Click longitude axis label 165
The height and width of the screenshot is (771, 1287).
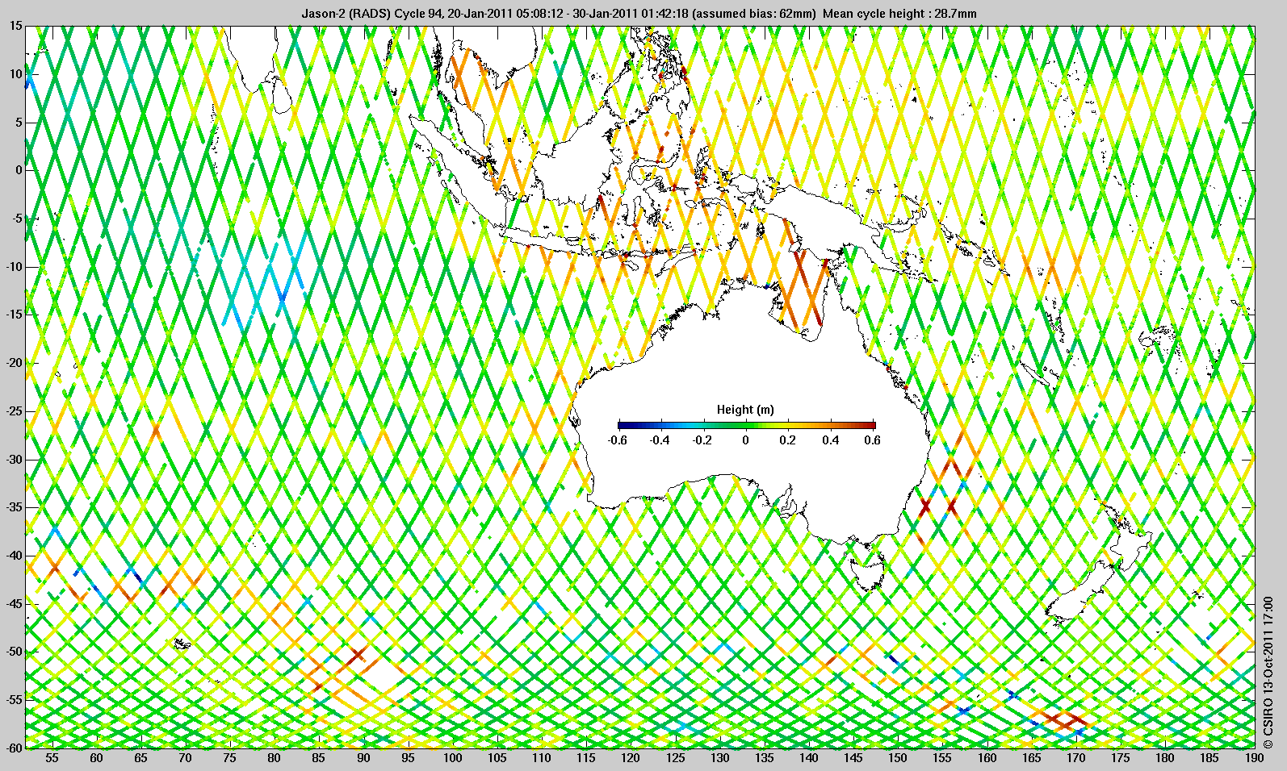[1032, 758]
